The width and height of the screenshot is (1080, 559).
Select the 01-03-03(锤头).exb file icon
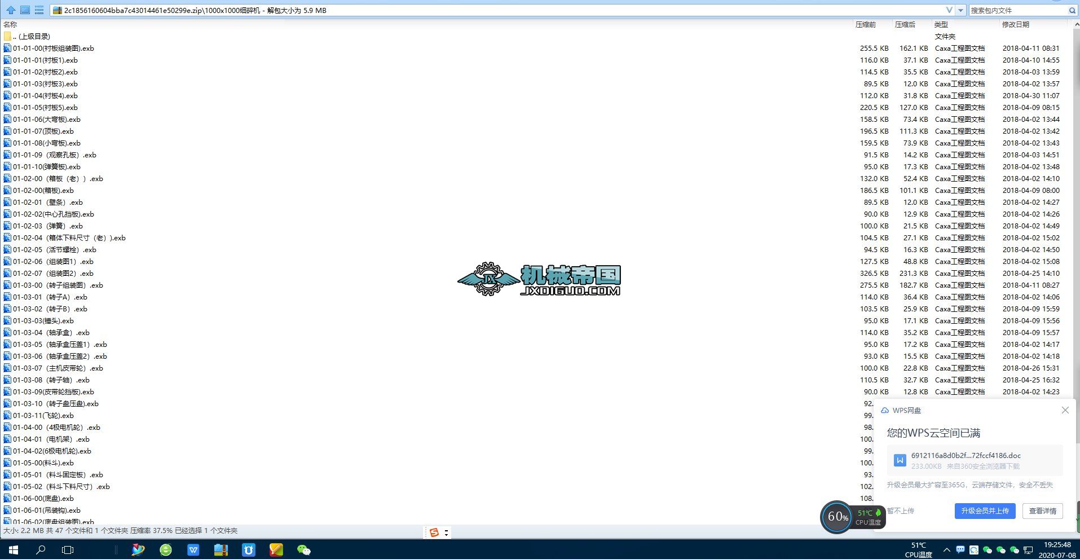[x=7, y=320]
